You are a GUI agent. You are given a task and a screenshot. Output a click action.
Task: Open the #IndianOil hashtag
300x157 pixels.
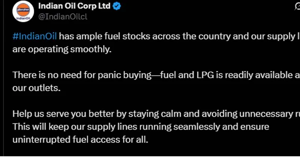[34, 36]
